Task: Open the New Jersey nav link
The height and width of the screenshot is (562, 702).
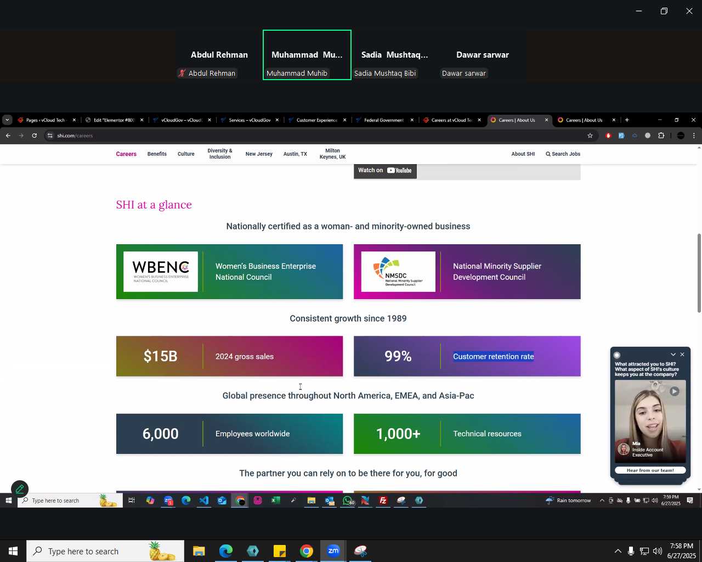Action: click(x=259, y=154)
